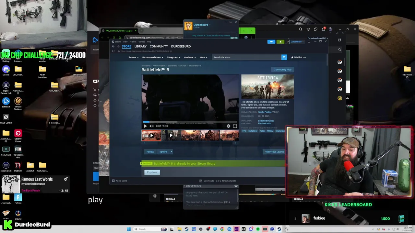Switch to the COMMUNITY tab

point(159,46)
